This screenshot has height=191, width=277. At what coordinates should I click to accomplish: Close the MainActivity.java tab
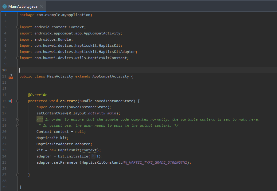(x=41, y=6)
